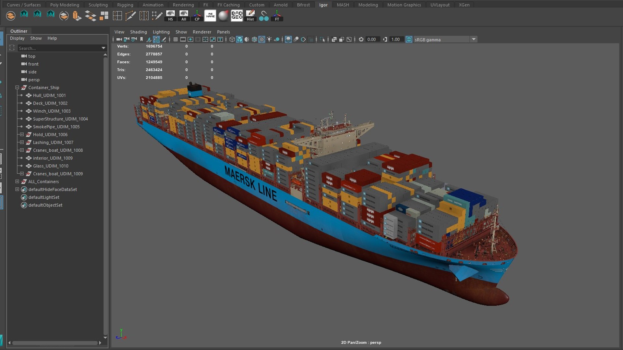Viewport: 623px width, 350px height.
Task: Switch to the Poly Modeling shelf tab
Action: pyautogui.click(x=65, y=5)
